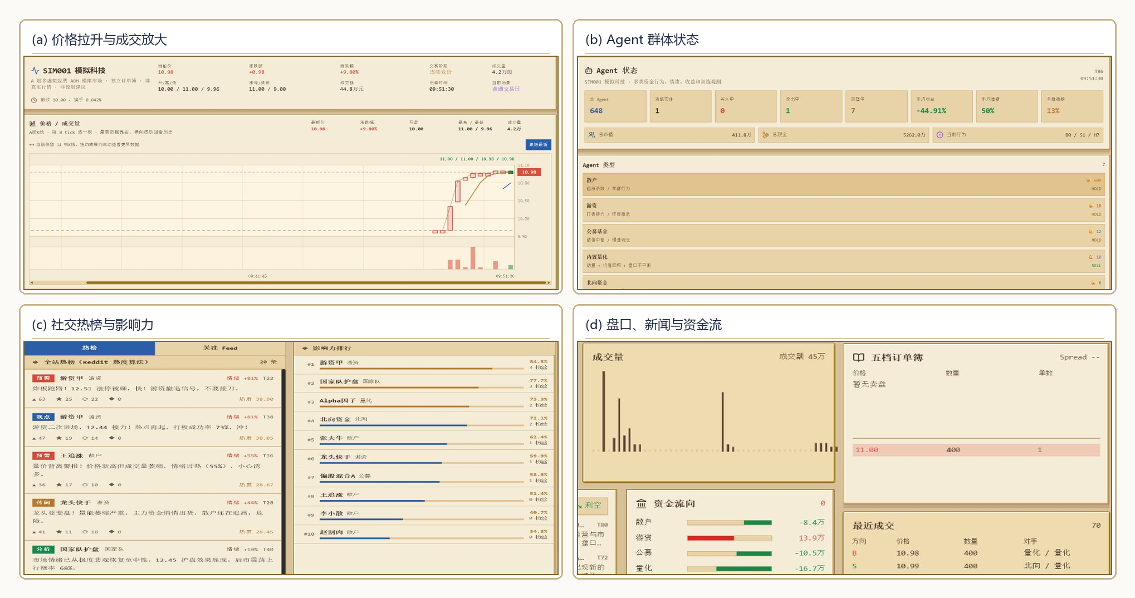Switch to the 关注 Feed tab
Viewport: 1135px width, 598px height.
tap(220, 349)
